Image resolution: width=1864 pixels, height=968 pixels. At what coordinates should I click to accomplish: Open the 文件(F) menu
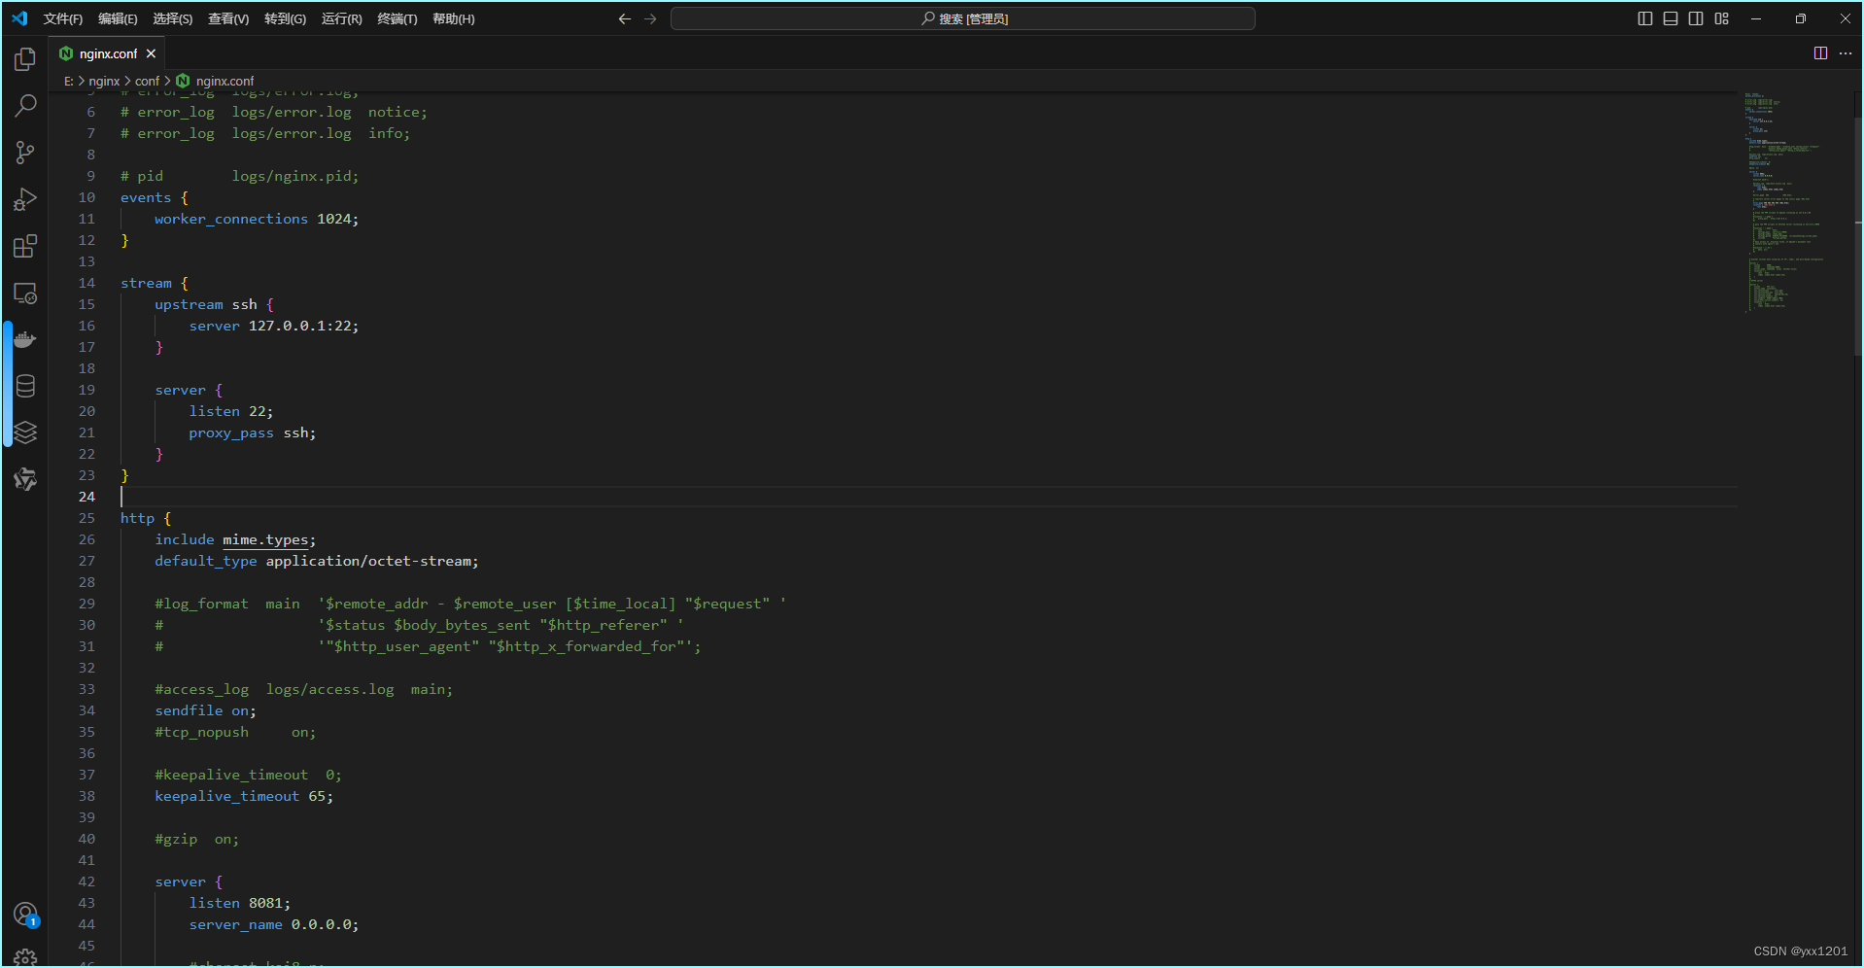[x=63, y=18]
